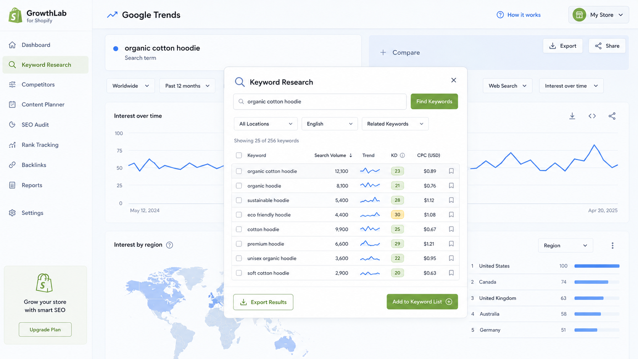Bookmark the organic cotton hoodie keyword
638x359 pixels.
pos(451,171)
